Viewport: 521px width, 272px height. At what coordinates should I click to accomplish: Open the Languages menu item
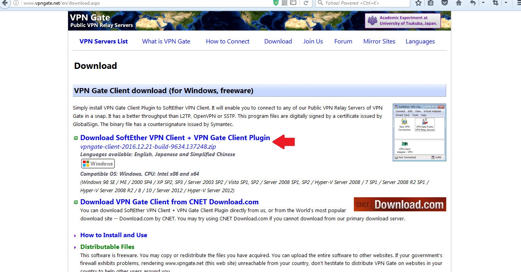click(420, 41)
